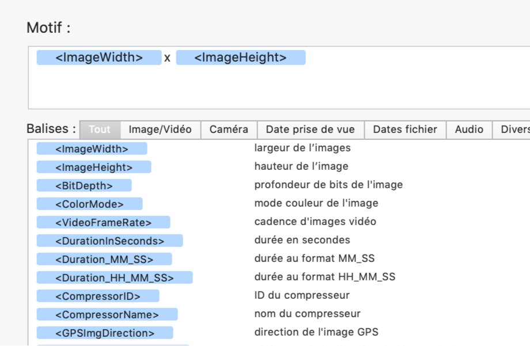Pick the <ImageWidth> tag in Balises list

click(92, 149)
